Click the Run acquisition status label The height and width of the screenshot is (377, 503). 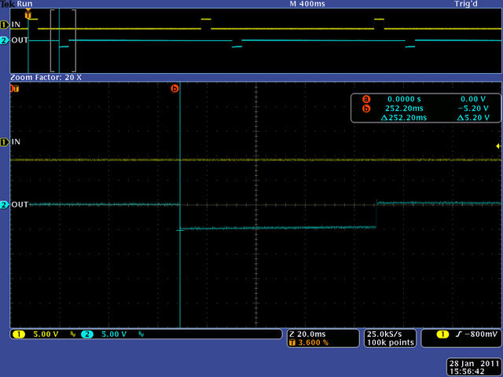coord(25,4)
